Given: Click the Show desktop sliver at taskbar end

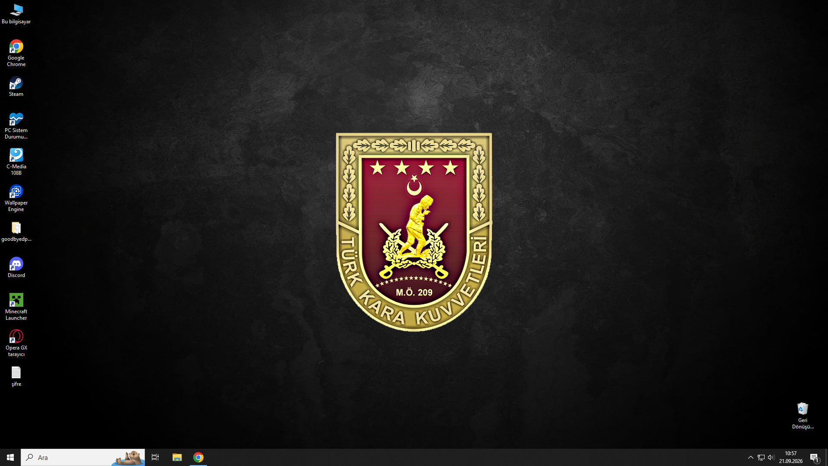Looking at the screenshot, I should point(826,457).
